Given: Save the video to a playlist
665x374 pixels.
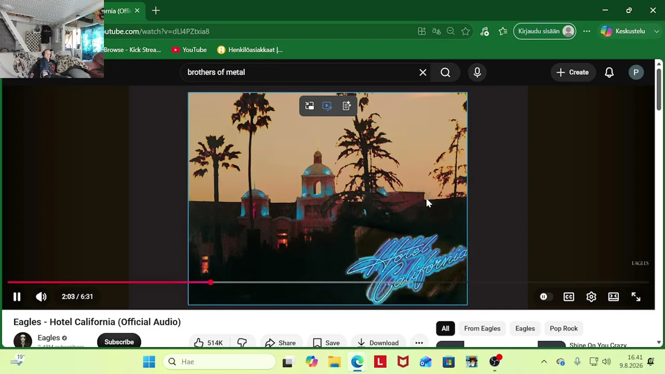Looking at the screenshot, I should pyautogui.click(x=326, y=343).
